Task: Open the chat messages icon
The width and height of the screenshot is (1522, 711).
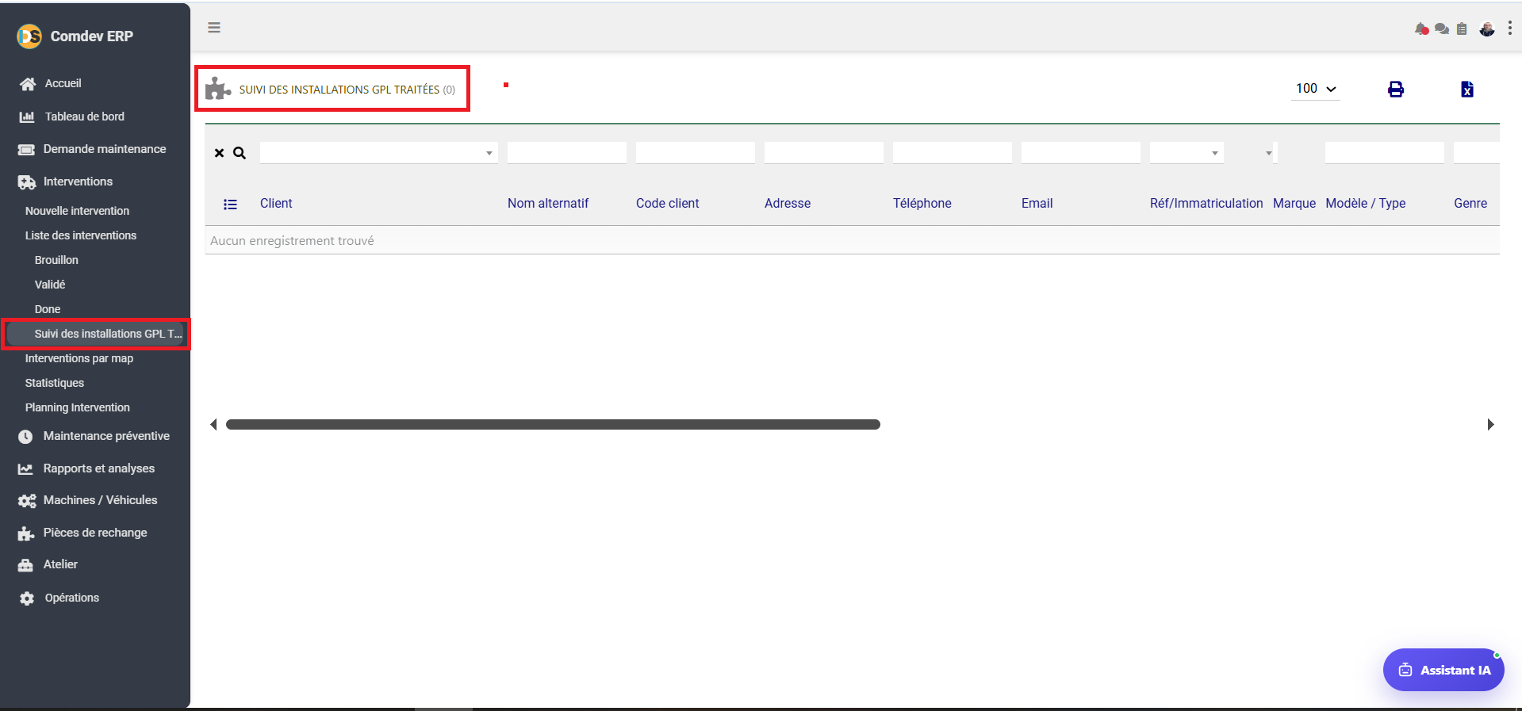Action: (1442, 29)
